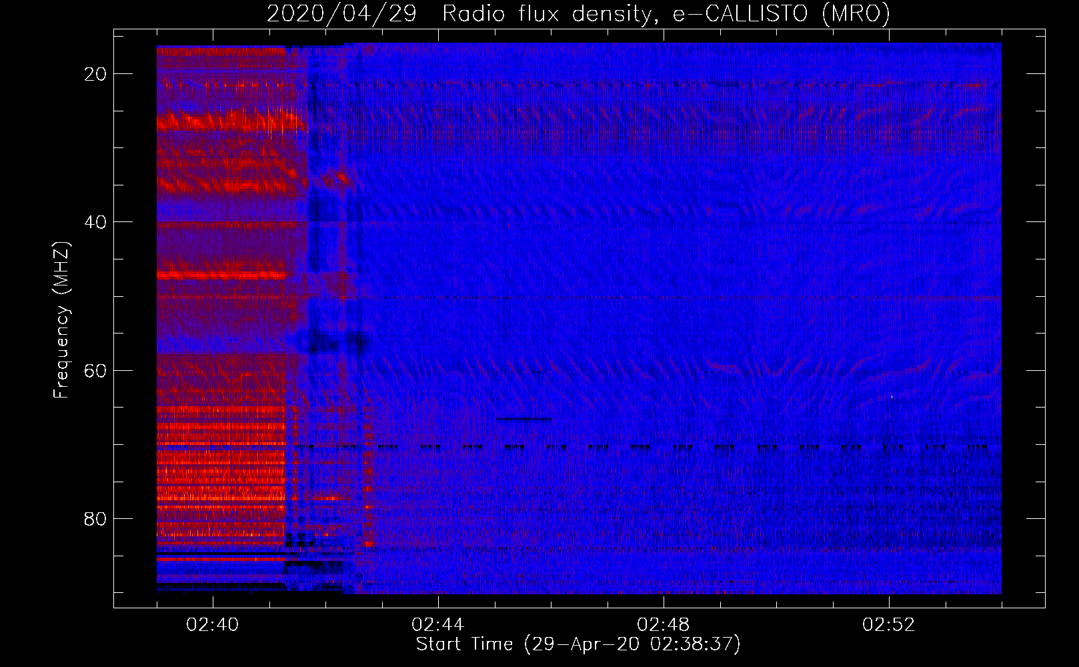The image size is (1079, 667).
Task: Click the frequency tick label "20"
Action: [x=95, y=74]
